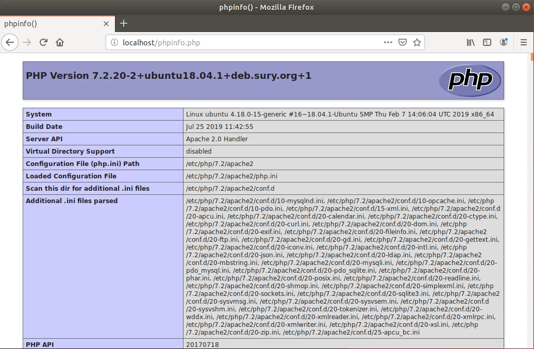Click the 'Server API' row label
The height and width of the screenshot is (349, 534).
coord(44,139)
